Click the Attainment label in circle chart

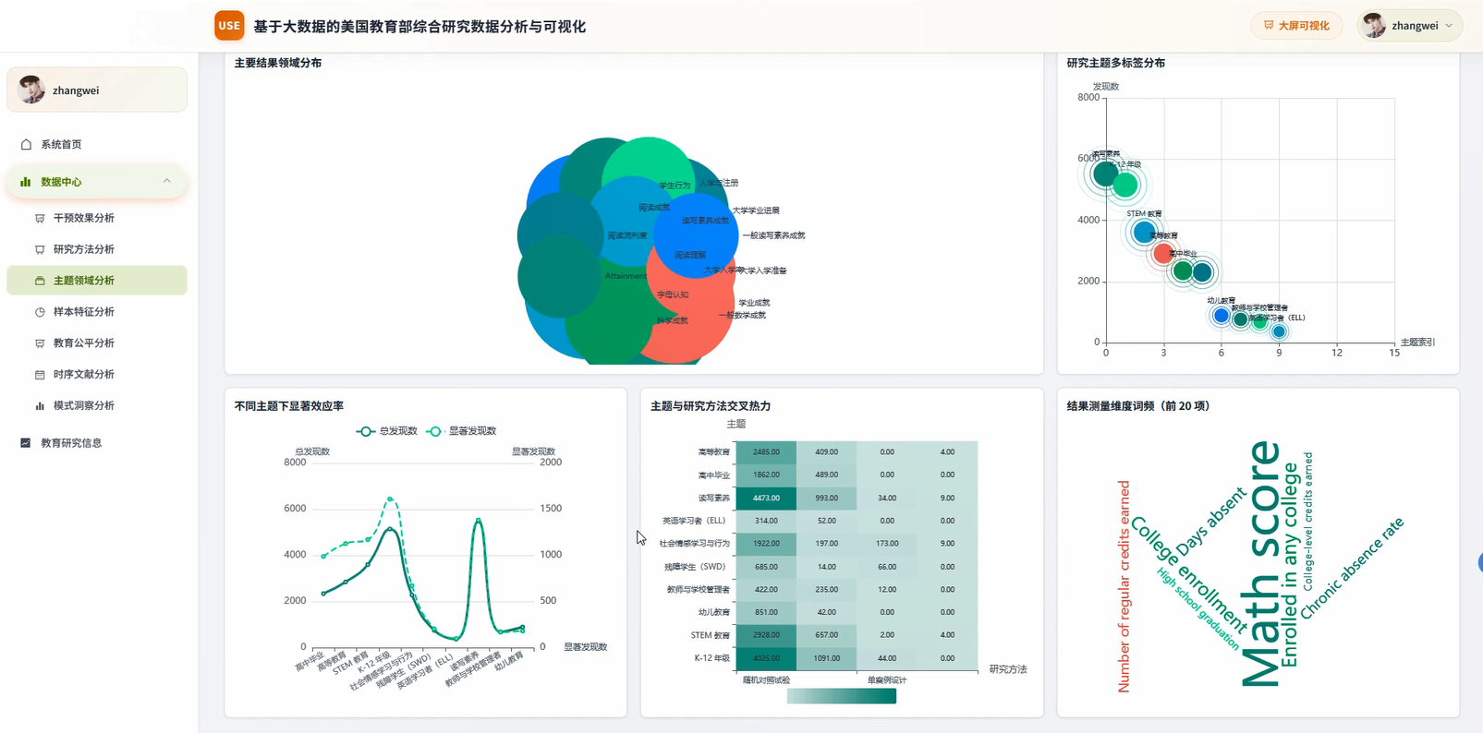(x=626, y=276)
